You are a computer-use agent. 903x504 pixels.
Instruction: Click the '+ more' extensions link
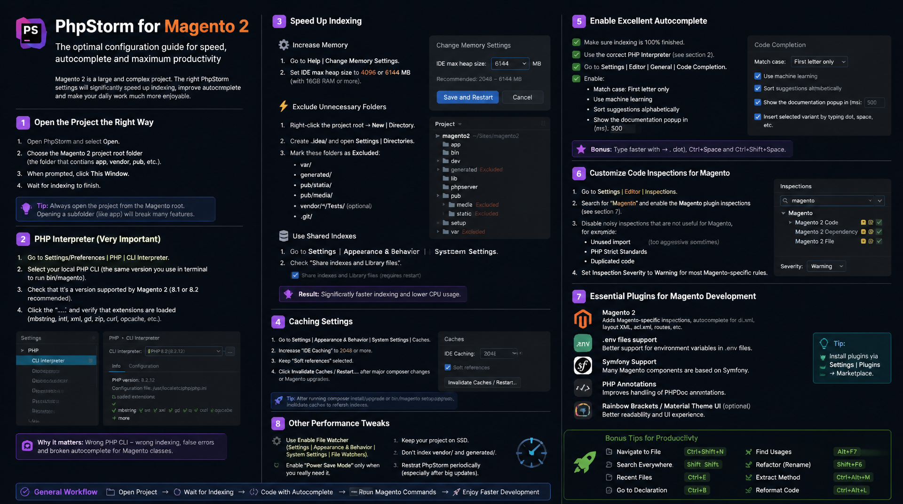point(121,418)
